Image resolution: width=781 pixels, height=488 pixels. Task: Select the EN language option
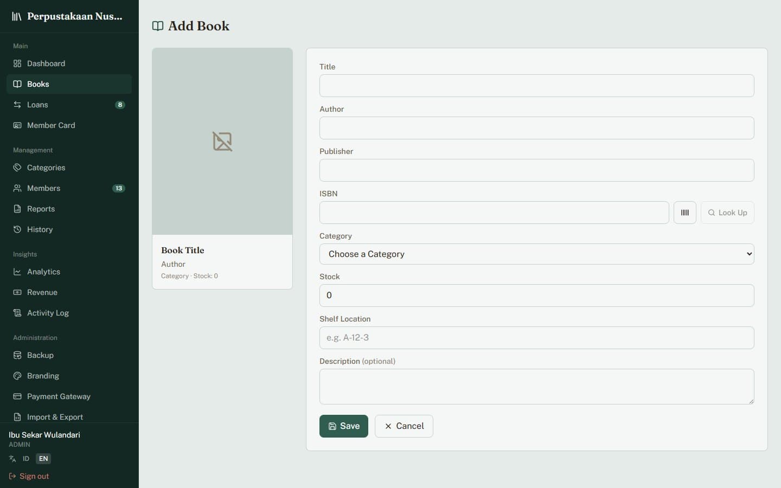click(x=43, y=459)
